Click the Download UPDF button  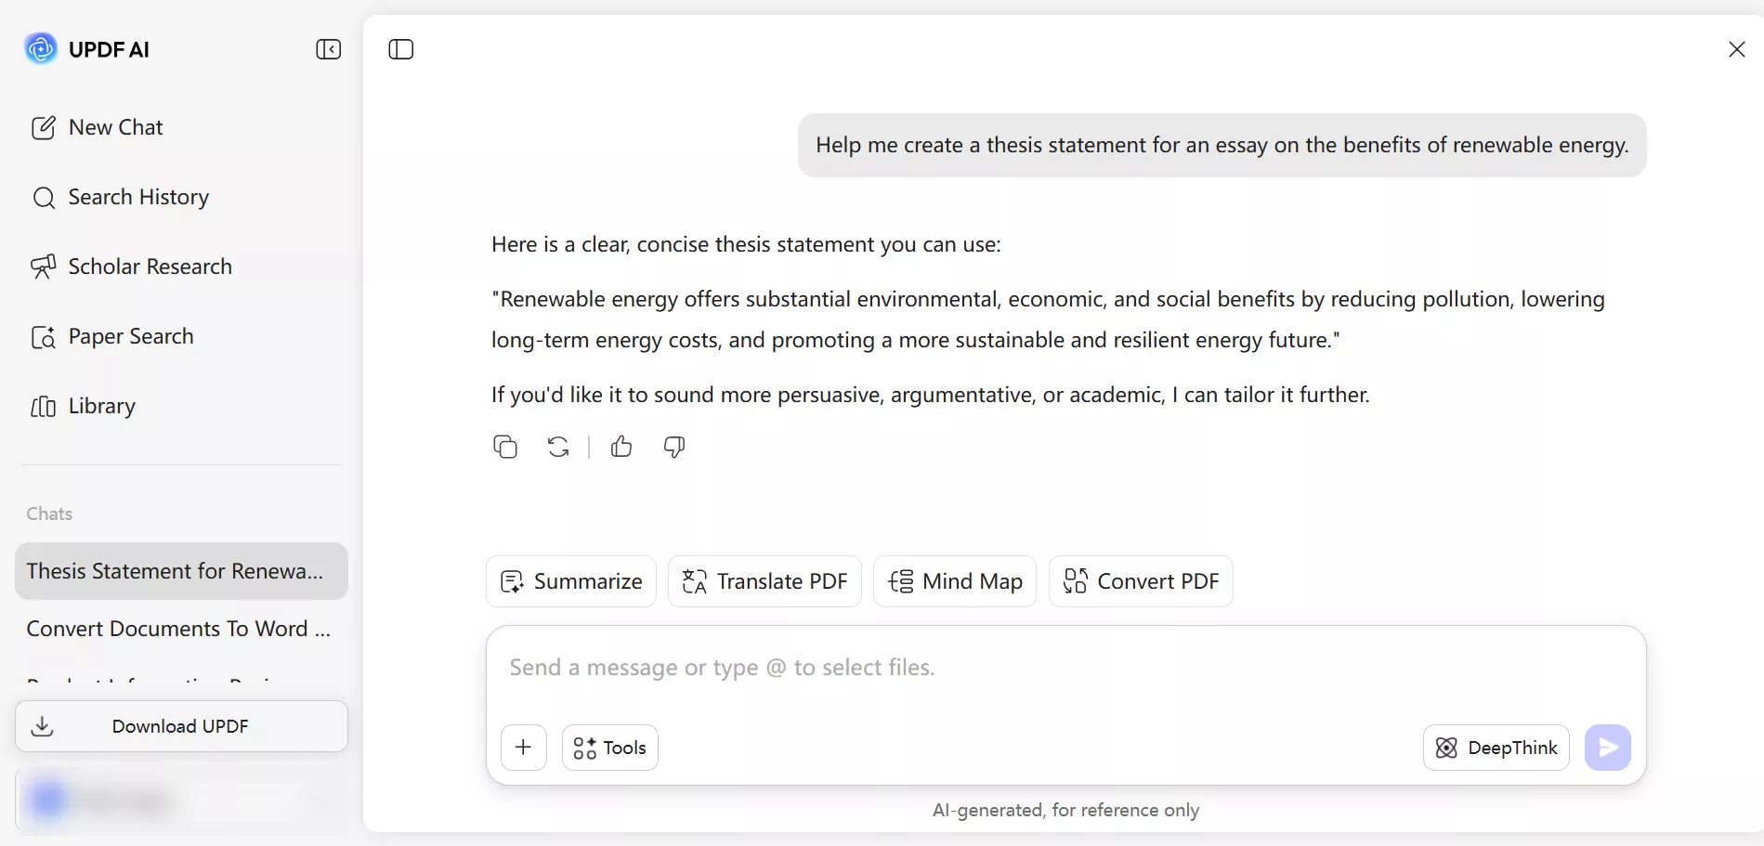coord(180,726)
